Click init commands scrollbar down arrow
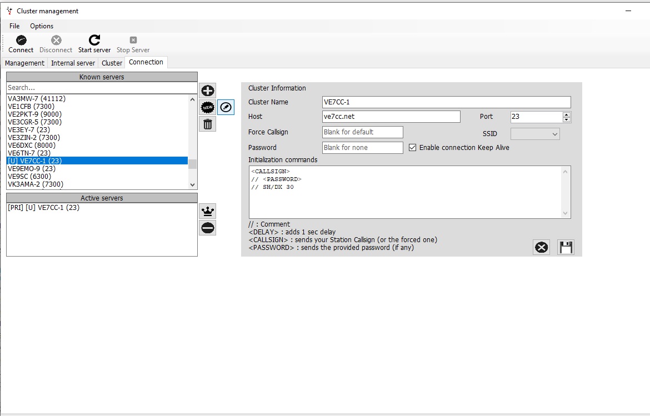 click(x=566, y=213)
